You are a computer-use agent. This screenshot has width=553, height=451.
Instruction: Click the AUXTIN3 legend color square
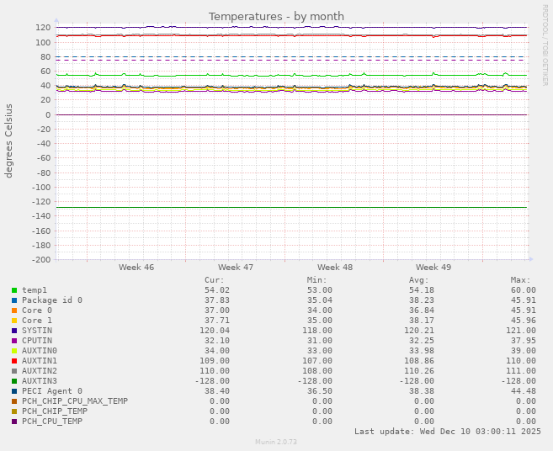pos(14,381)
